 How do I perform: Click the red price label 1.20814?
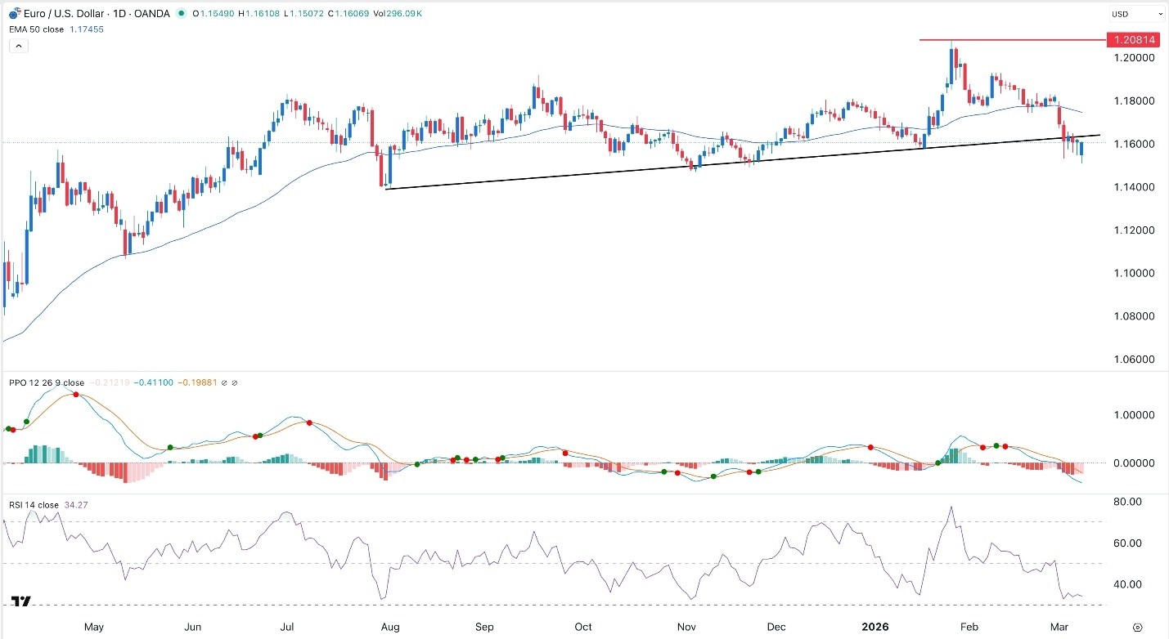(1134, 39)
